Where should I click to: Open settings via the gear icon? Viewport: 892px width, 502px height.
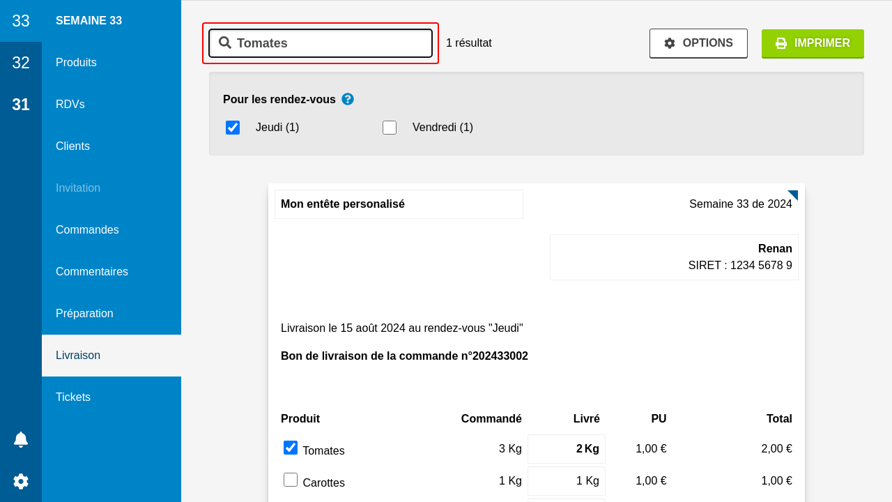click(21, 481)
